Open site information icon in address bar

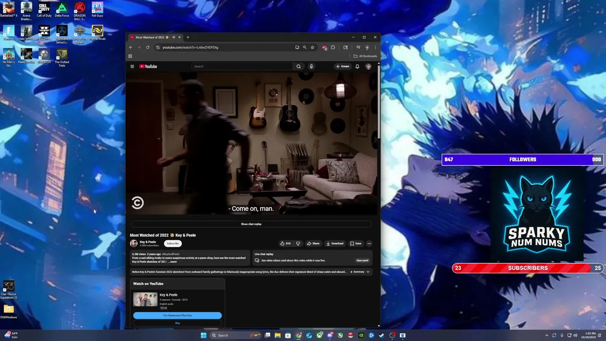[158, 47]
